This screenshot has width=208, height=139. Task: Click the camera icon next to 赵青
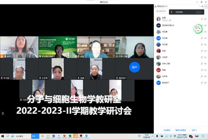pos(205,19)
